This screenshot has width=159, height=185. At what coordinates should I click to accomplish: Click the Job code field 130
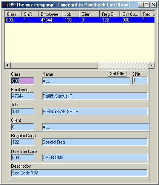[23, 112]
